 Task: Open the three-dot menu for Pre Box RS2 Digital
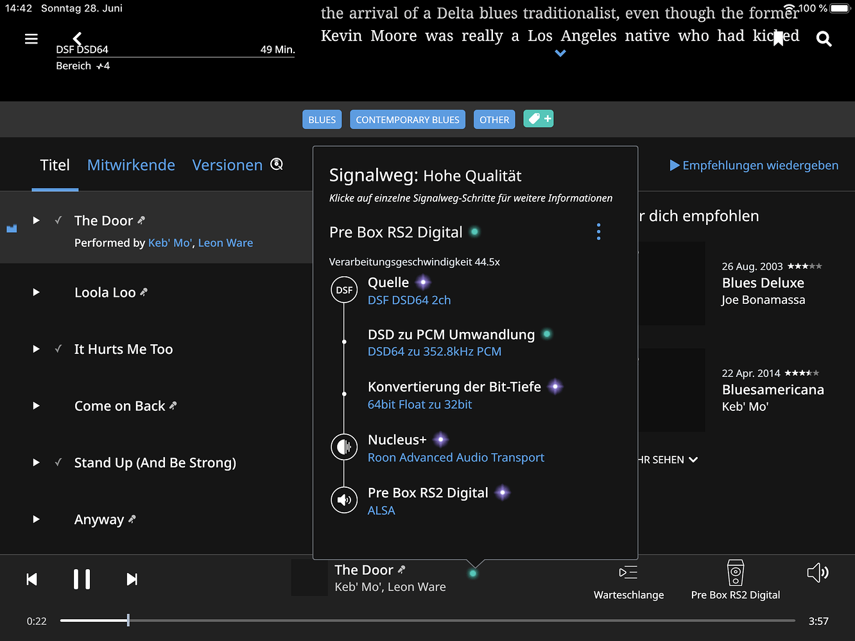pyautogui.click(x=598, y=232)
